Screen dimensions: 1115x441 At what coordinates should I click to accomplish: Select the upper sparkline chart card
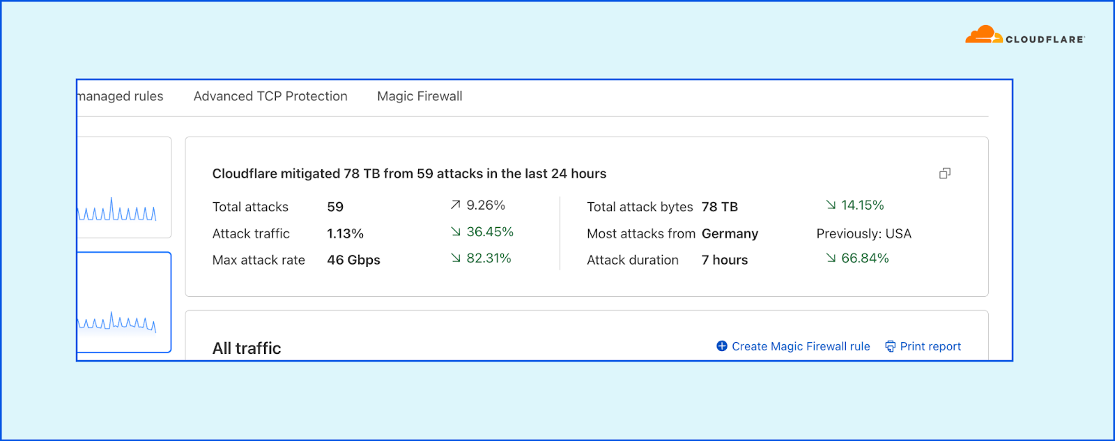[x=124, y=187]
